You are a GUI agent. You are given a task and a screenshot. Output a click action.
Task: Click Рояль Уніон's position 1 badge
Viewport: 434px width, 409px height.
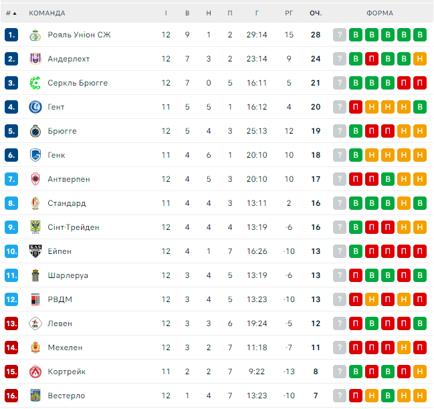click(11, 35)
